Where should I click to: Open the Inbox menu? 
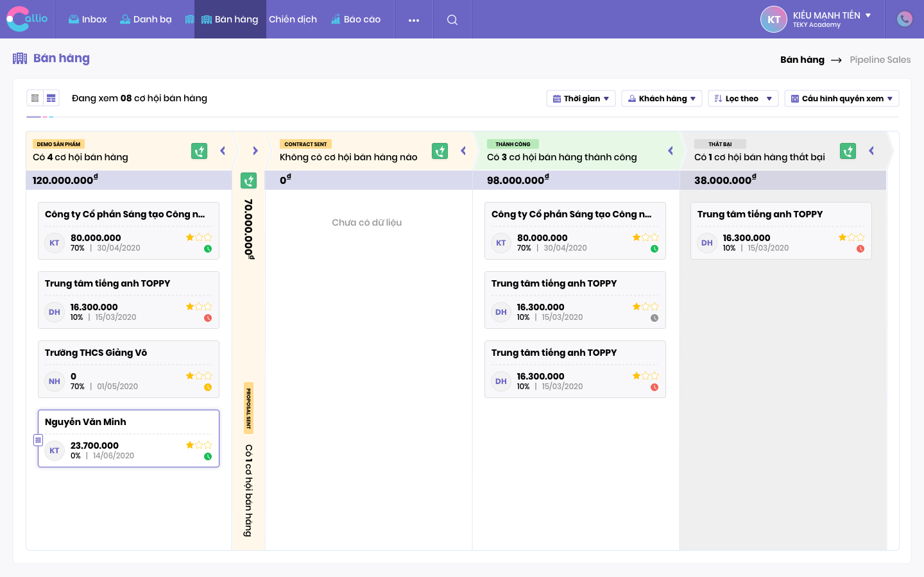click(88, 19)
